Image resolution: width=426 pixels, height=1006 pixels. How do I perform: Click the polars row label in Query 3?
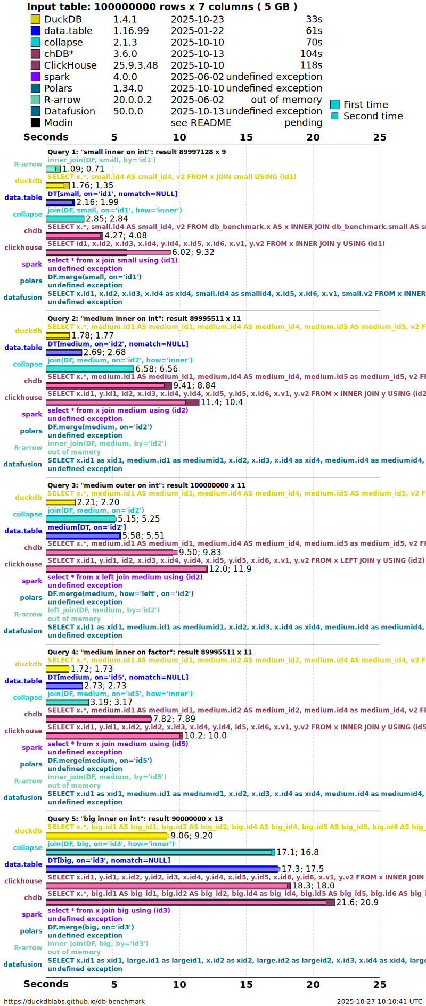coord(31,598)
